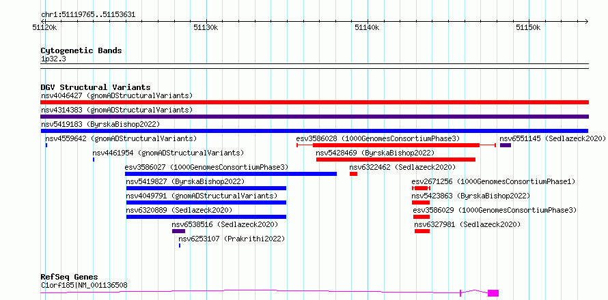Image resolution: width=608 pixels, height=300 pixels.
Task: Click the large magenta C1orf185 exon block
Action: coord(493,293)
